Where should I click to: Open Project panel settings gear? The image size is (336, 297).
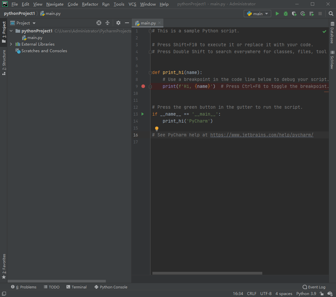tap(118, 23)
